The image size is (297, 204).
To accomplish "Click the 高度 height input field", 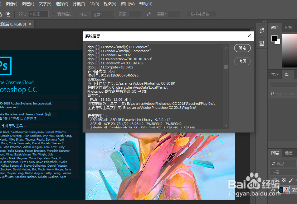I will [x=173, y=14].
